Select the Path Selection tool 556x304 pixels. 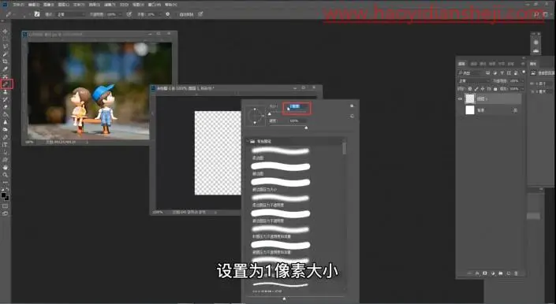point(5,152)
